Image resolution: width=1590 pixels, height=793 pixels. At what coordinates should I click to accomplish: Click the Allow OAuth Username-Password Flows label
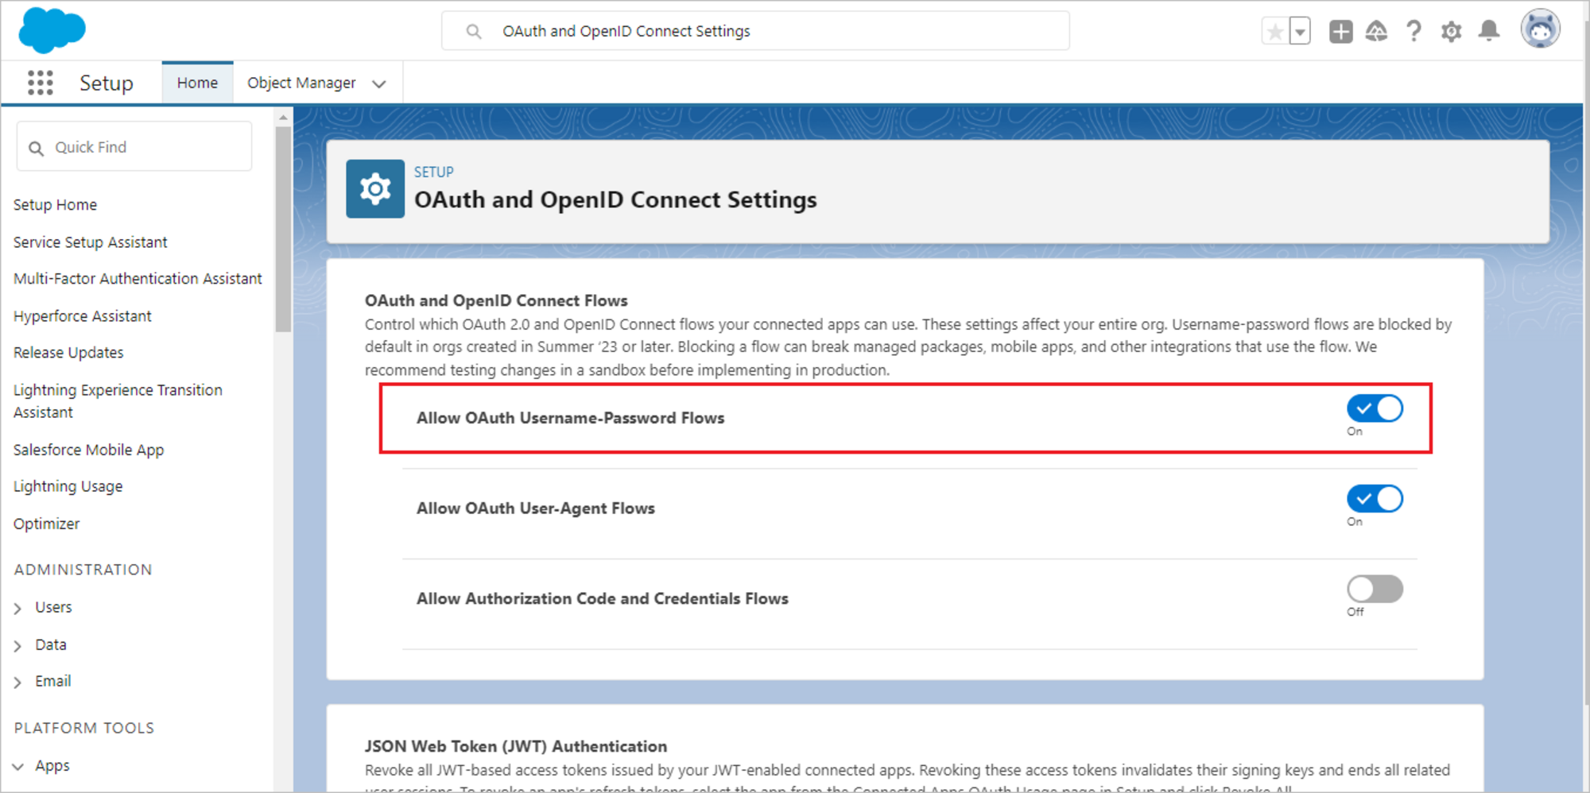[570, 418]
